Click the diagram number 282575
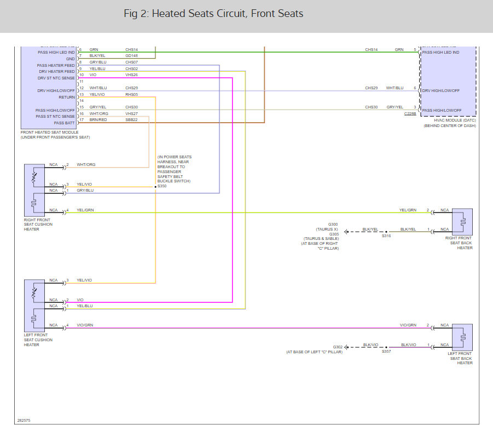 24,421
